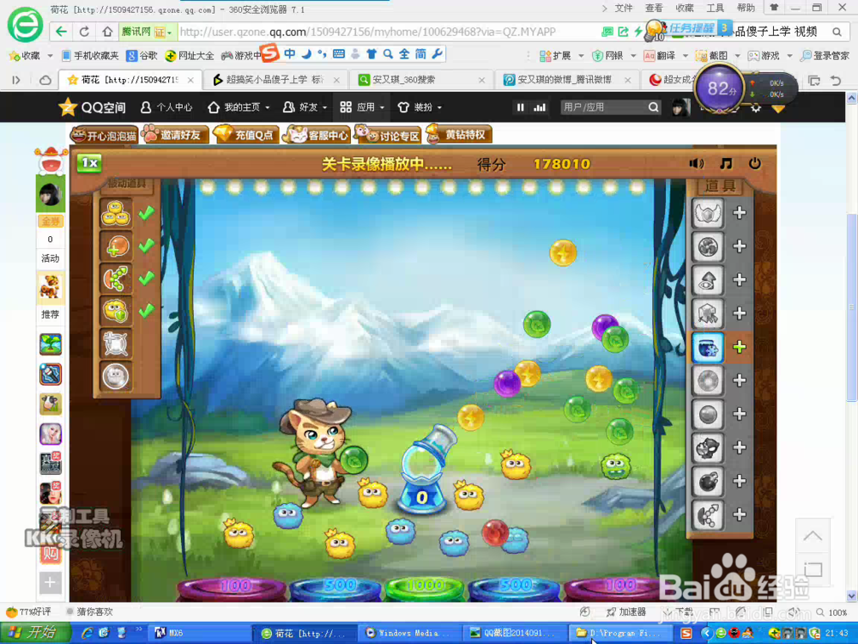858x644 pixels.
Task: Switch to the 超搞笑小品傻子上学 tab
Action: point(275,80)
